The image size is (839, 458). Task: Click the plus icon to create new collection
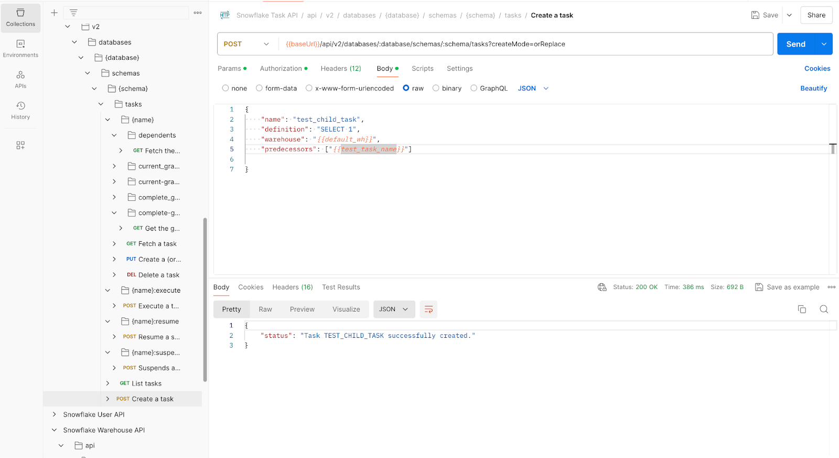tap(54, 13)
